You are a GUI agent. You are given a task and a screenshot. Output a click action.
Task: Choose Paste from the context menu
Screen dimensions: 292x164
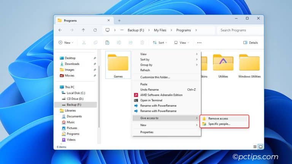click(167, 84)
